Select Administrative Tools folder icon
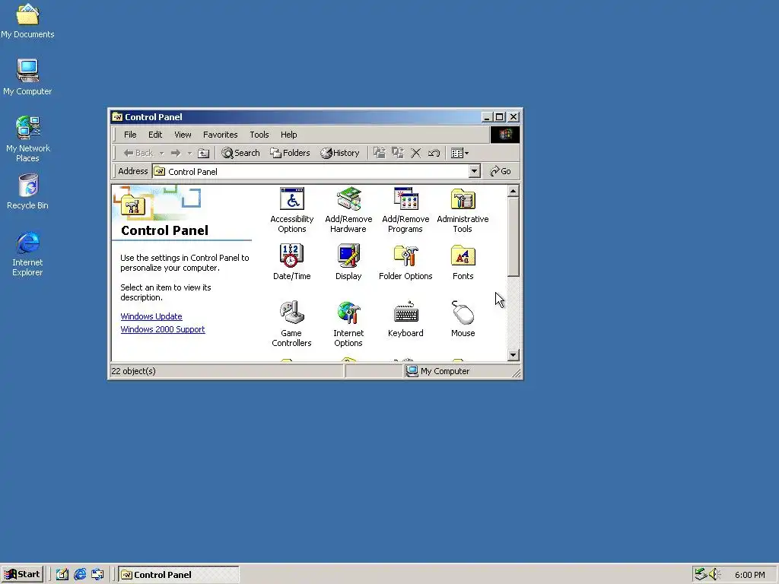The image size is (779, 584). coord(463,210)
